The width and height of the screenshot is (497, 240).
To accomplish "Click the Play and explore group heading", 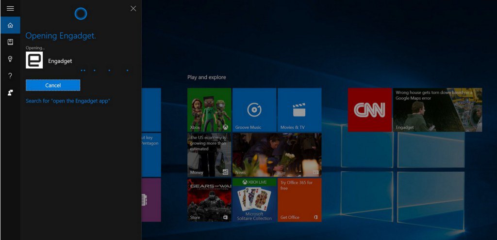I will (x=207, y=77).
